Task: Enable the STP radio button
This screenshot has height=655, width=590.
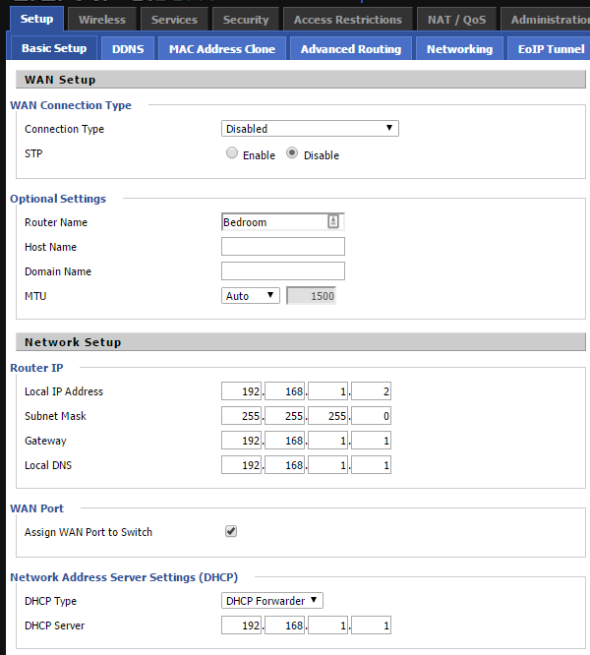Action: (232, 152)
